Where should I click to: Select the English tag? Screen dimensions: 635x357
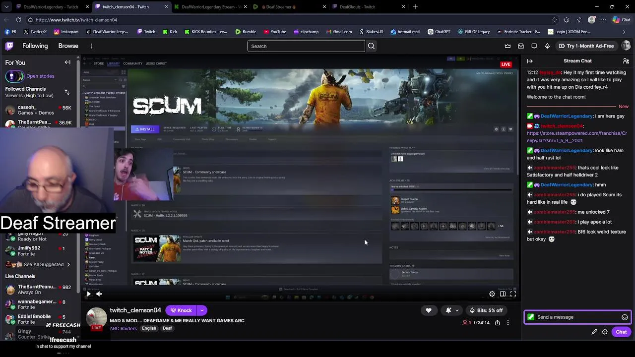pyautogui.click(x=149, y=328)
